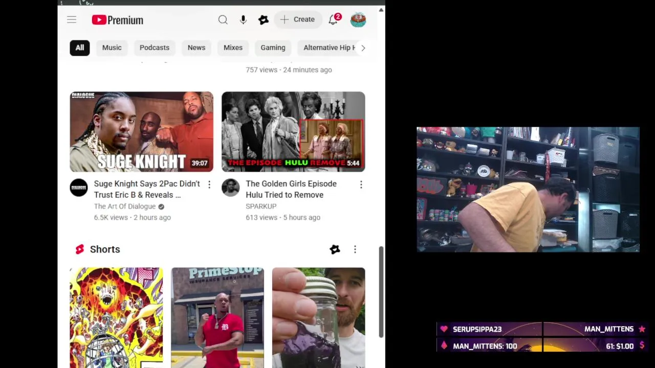Open the PrimeStop Short thumbnail

tap(217, 317)
